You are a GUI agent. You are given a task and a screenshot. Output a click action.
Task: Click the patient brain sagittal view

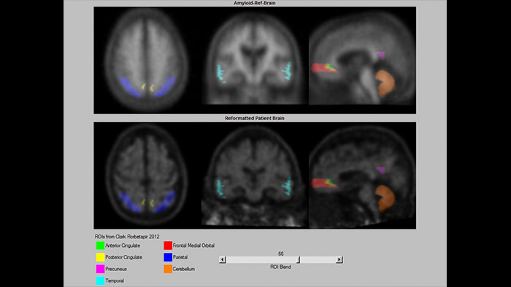[x=362, y=176]
